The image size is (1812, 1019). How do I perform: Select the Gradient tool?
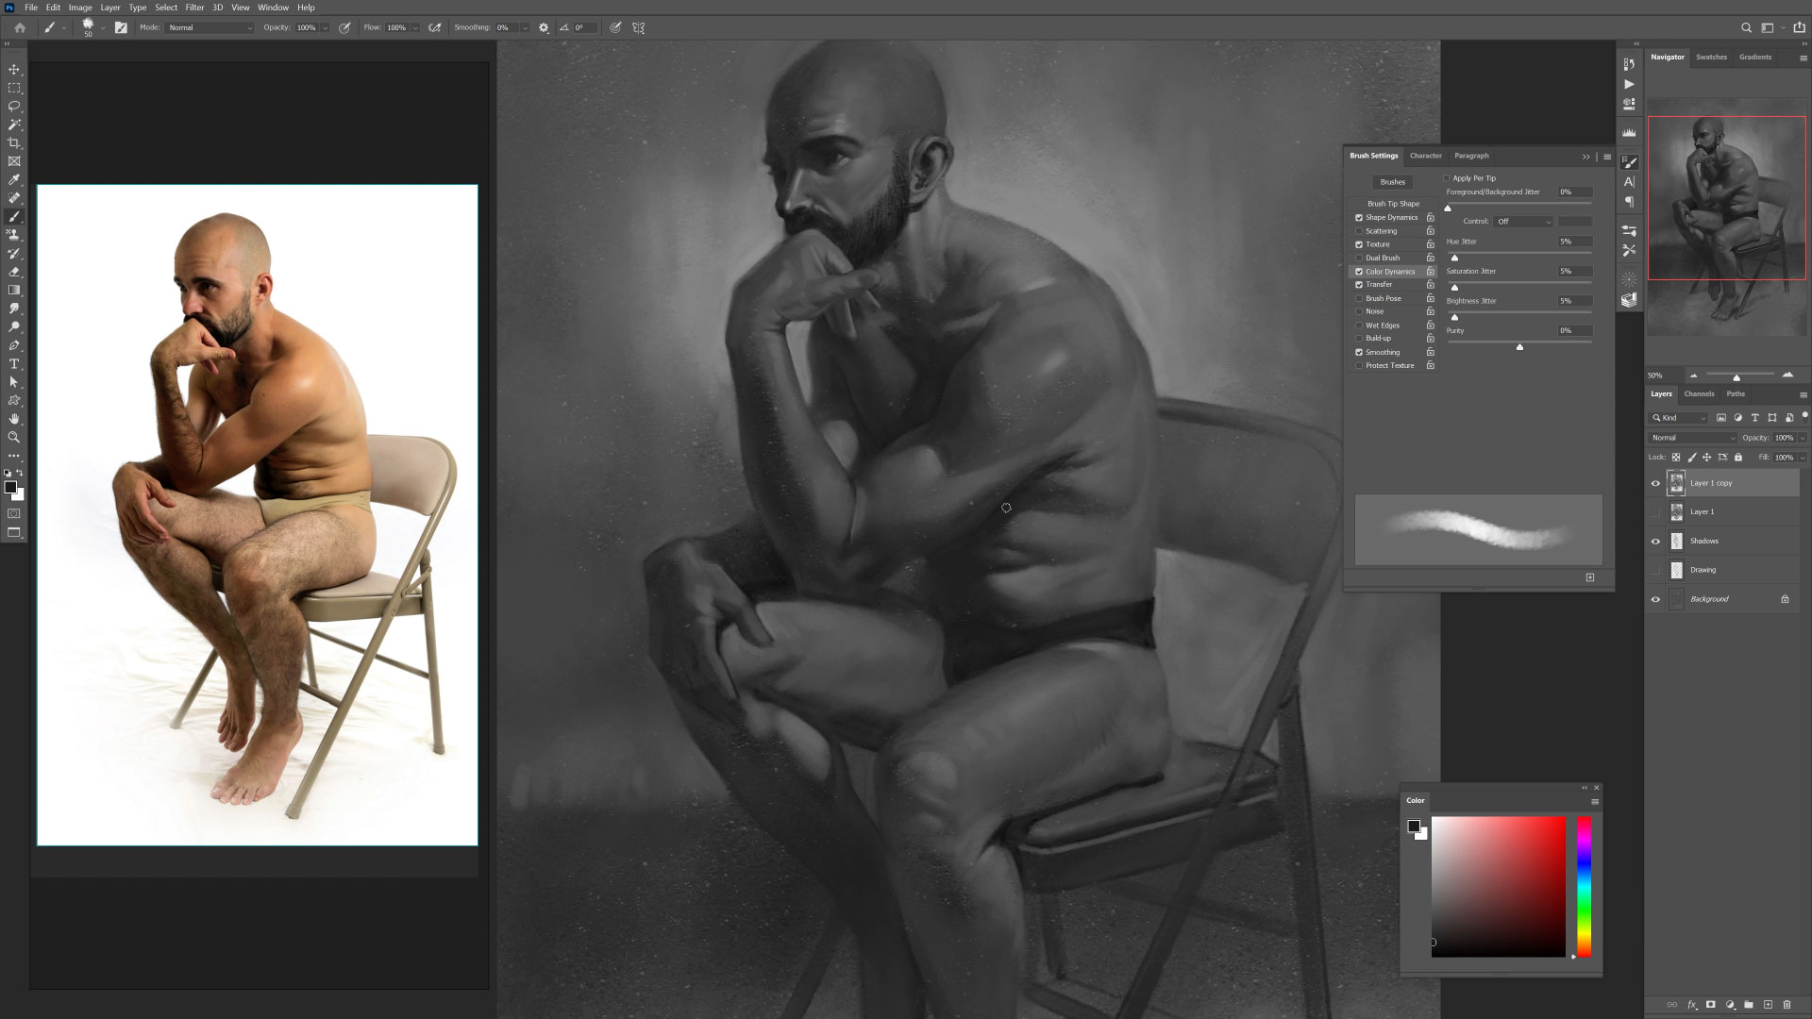[x=14, y=291]
